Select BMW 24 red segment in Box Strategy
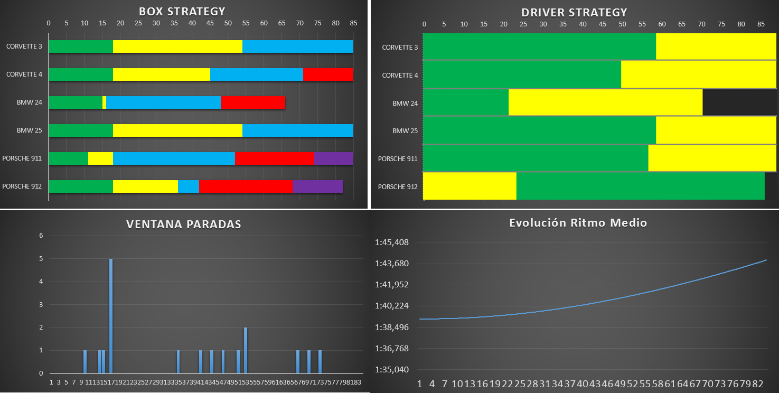This screenshot has width=779, height=393. pos(253,102)
